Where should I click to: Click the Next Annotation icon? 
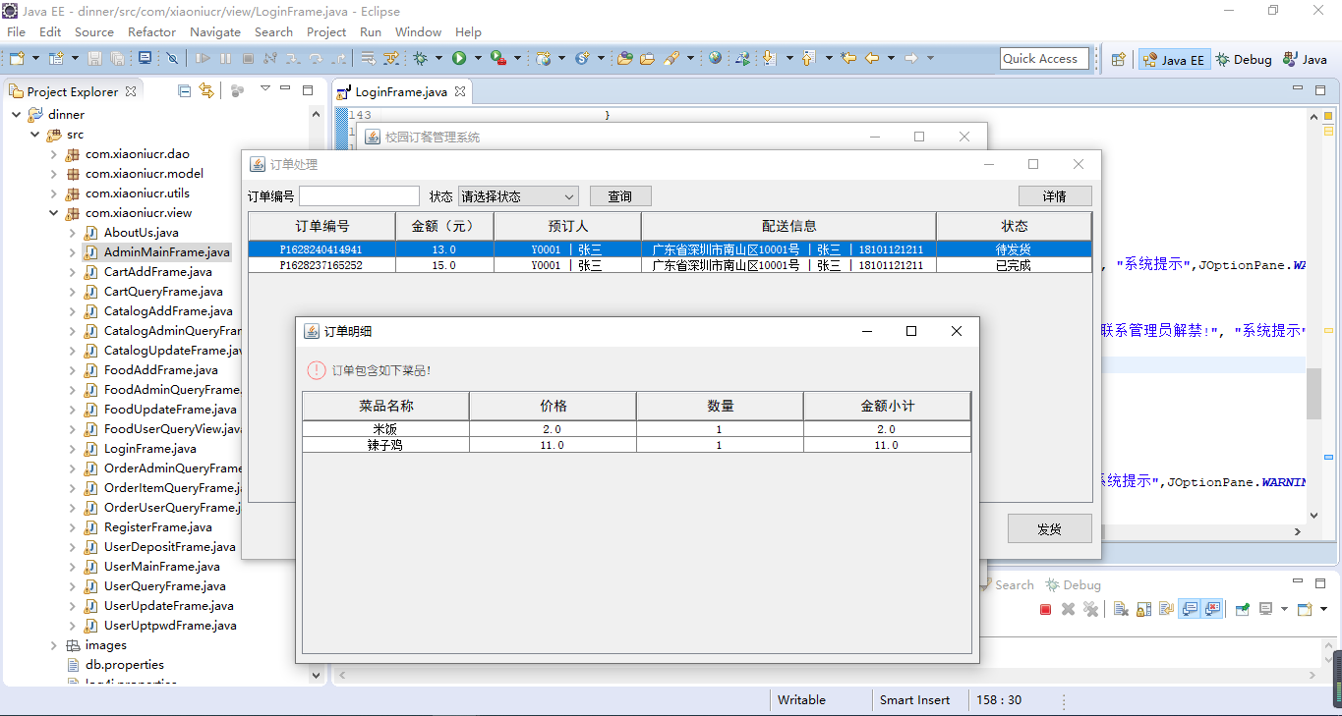pyautogui.click(x=770, y=59)
